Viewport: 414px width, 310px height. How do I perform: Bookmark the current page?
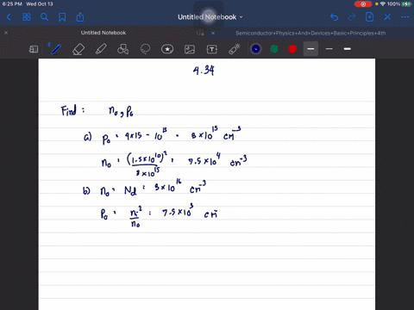tap(62, 17)
